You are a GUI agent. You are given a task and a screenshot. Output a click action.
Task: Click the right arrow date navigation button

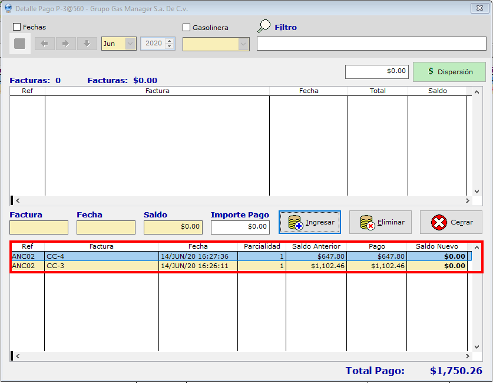point(65,44)
